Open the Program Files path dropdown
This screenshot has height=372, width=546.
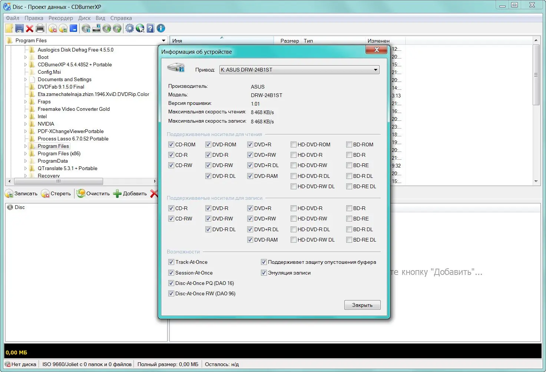tap(164, 40)
